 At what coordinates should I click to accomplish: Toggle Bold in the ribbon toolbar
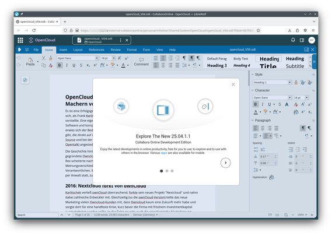pyautogui.click(x=60, y=65)
